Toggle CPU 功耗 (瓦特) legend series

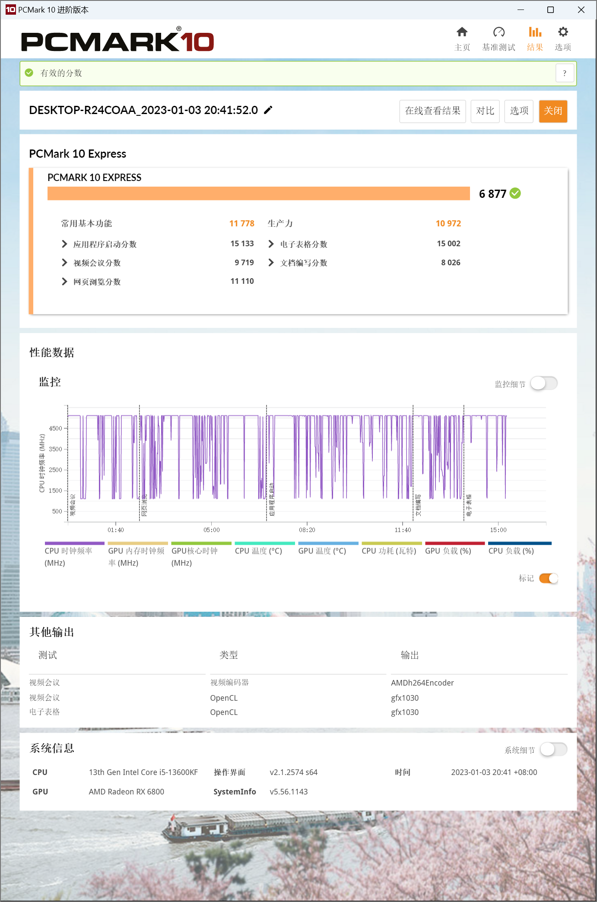point(392,549)
